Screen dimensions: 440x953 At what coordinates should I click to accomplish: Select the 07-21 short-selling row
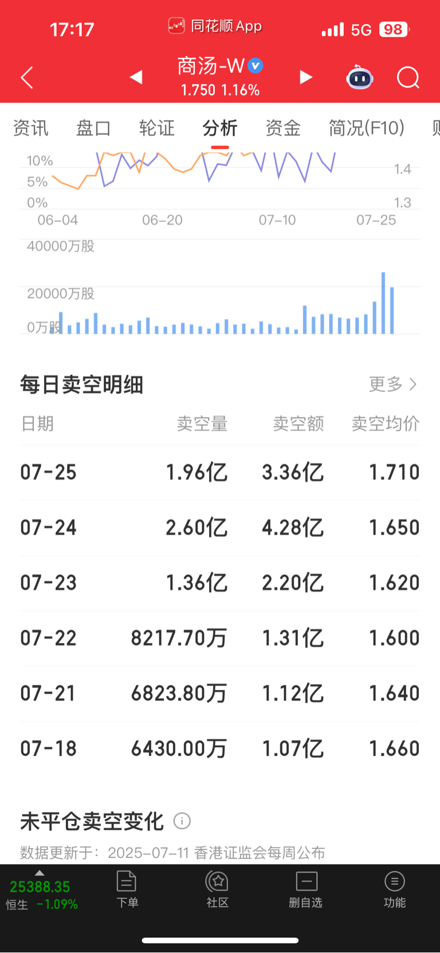tap(220, 693)
